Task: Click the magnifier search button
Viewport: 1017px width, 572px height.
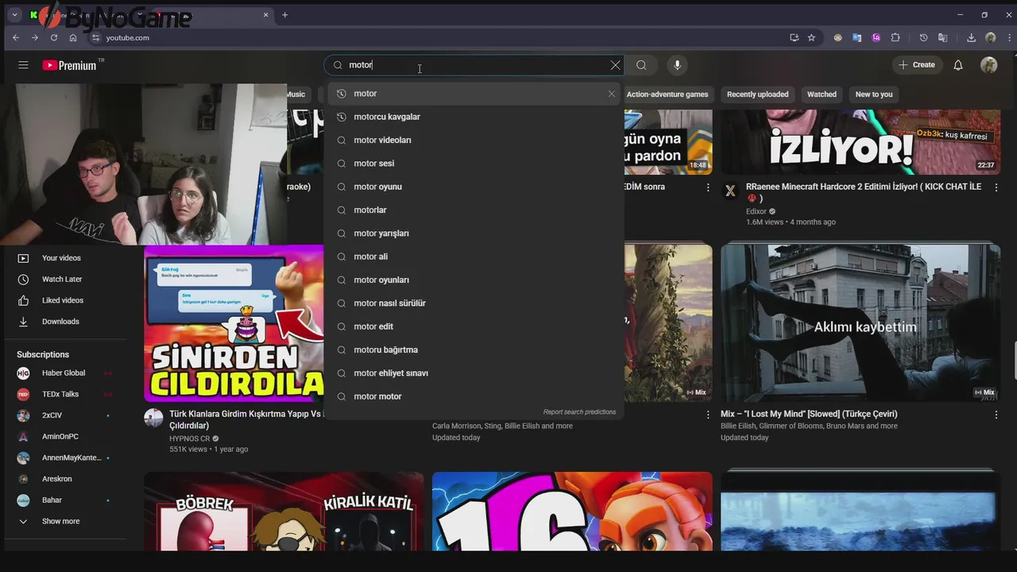Action: tap(641, 65)
